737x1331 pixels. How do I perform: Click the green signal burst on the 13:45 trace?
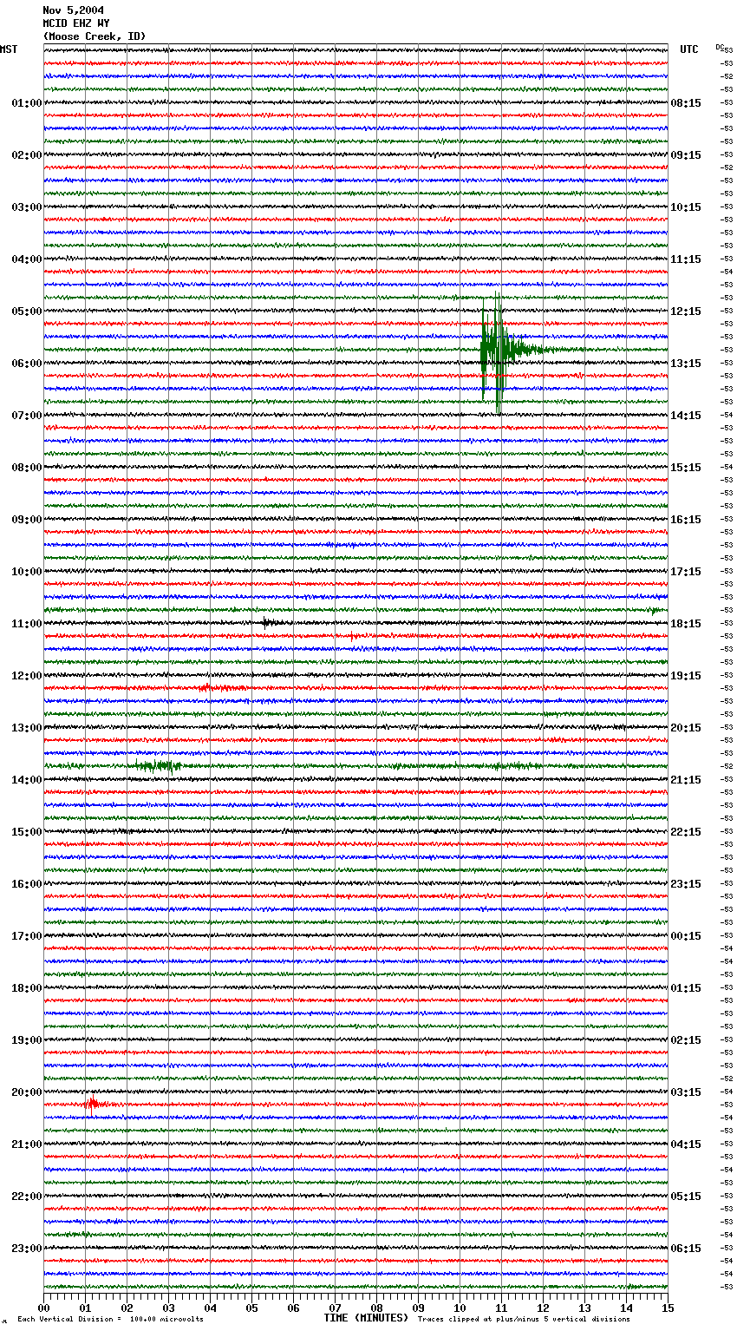coord(158,765)
